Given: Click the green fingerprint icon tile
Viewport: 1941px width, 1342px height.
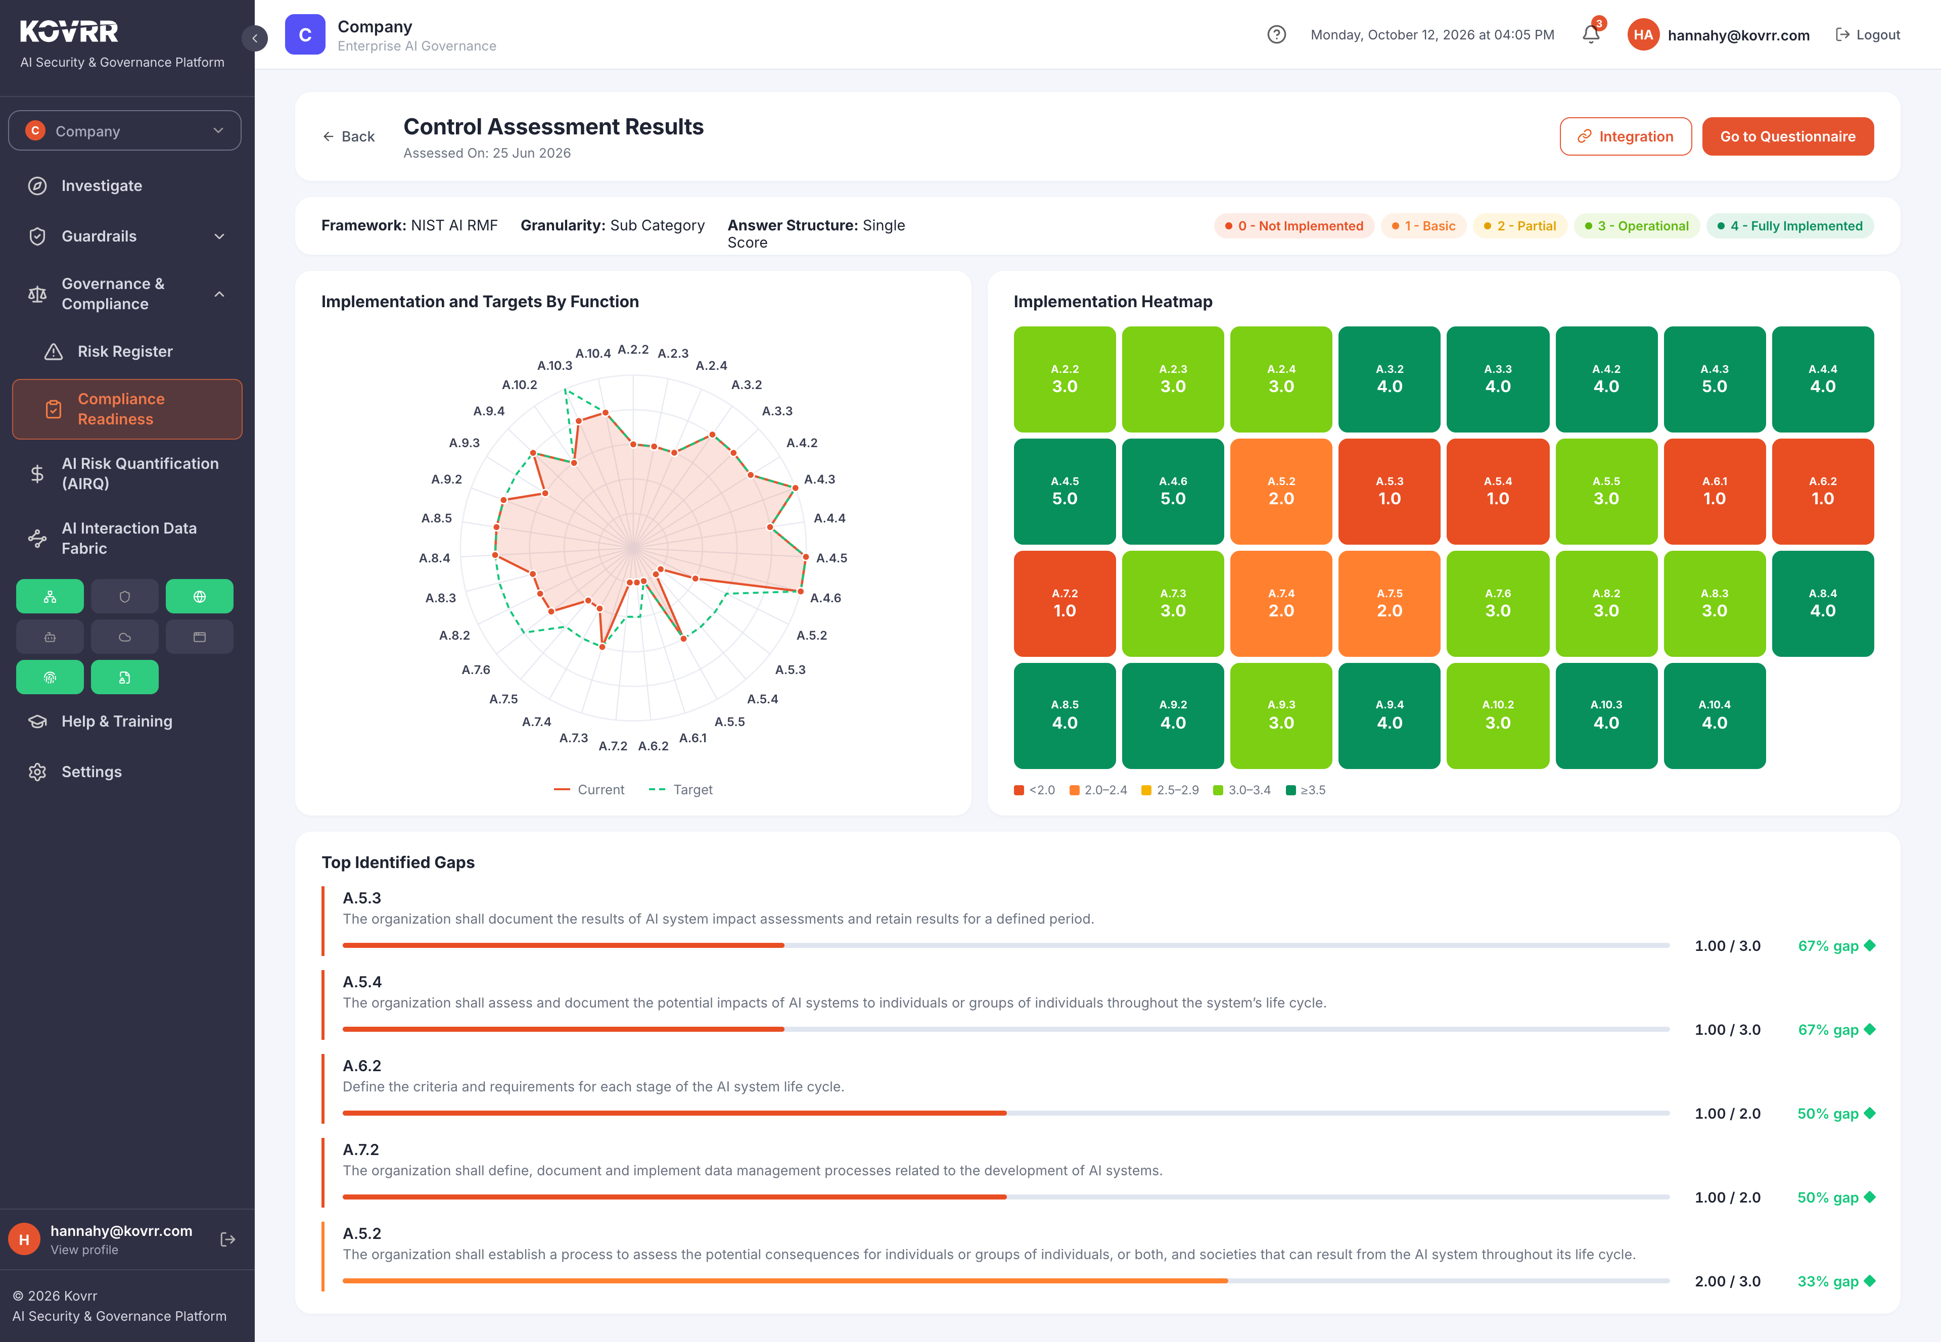Looking at the screenshot, I should [50, 677].
